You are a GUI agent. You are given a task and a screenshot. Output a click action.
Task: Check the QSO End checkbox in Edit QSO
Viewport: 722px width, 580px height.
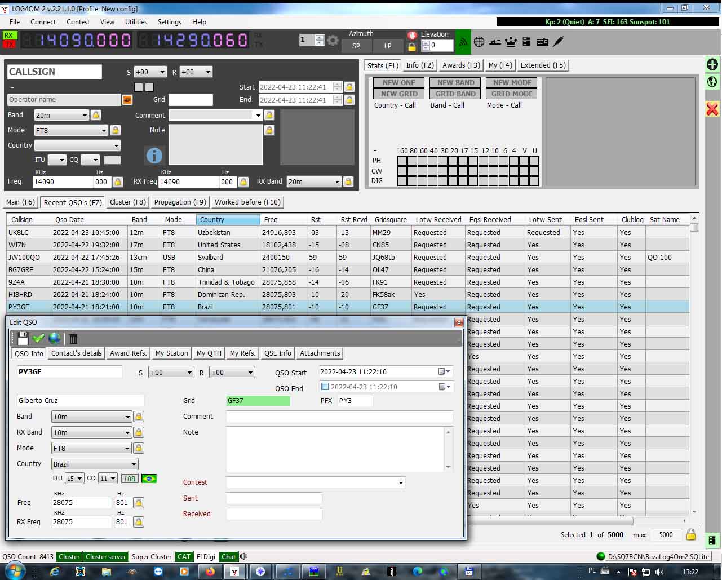(x=325, y=387)
